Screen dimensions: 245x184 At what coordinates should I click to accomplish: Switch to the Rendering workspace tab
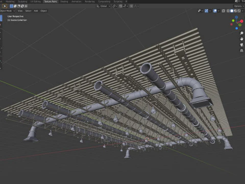point(90,2)
